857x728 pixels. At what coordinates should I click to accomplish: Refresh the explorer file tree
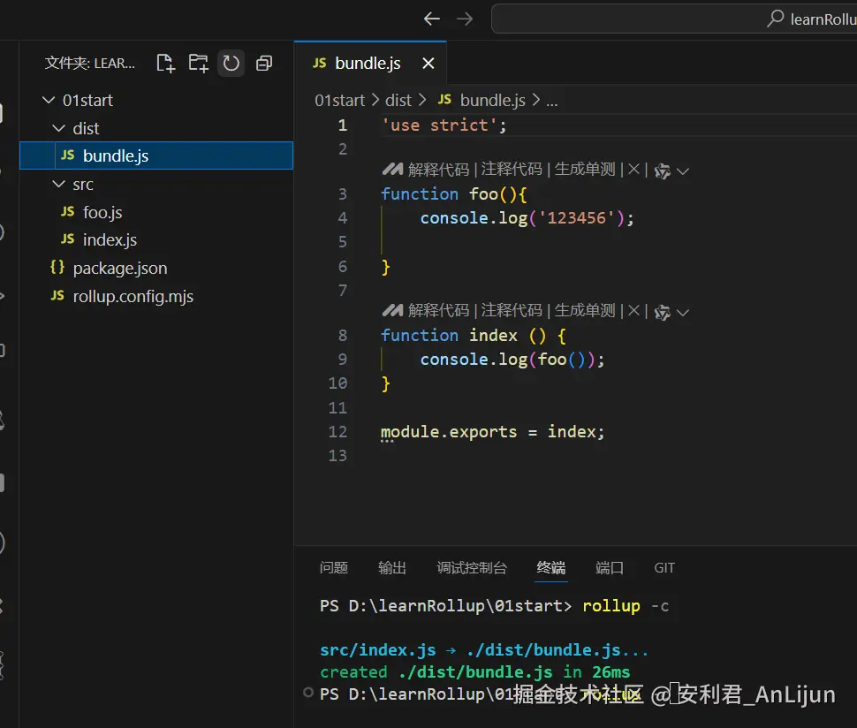point(231,64)
